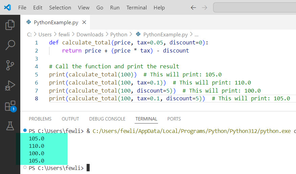Open the Explorer view in activity bar

point(10,25)
